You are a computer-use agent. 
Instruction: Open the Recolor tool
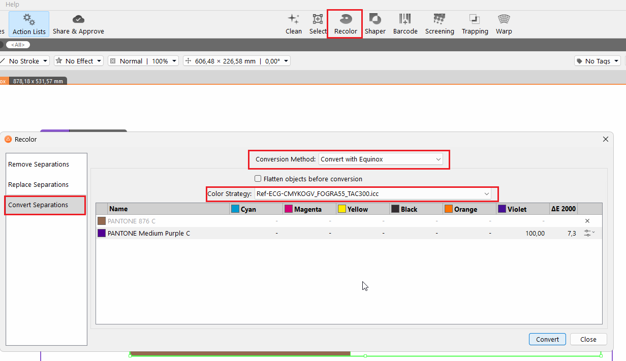(345, 23)
